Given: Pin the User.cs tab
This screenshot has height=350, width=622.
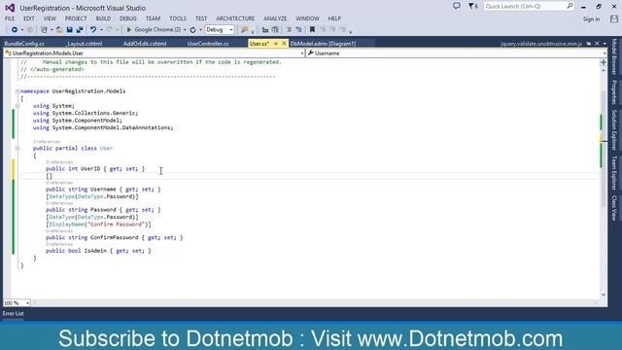Looking at the screenshot, I should [x=276, y=44].
